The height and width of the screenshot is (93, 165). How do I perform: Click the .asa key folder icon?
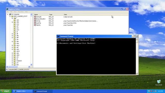(x=14, y=43)
